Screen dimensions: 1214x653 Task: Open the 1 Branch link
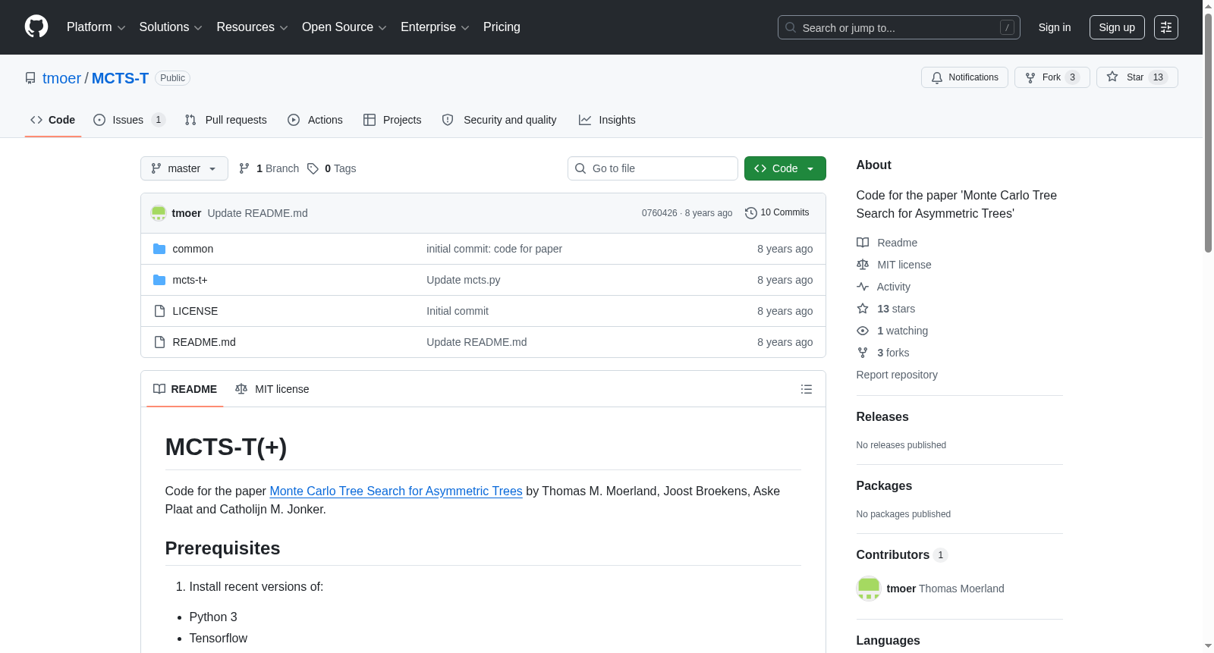(x=269, y=168)
